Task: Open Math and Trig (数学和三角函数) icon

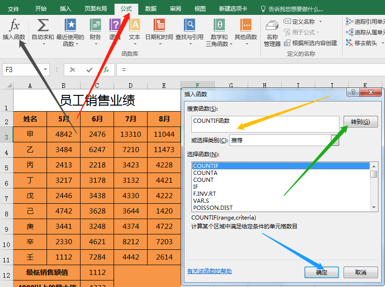Action: pyautogui.click(x=219, y=25)
